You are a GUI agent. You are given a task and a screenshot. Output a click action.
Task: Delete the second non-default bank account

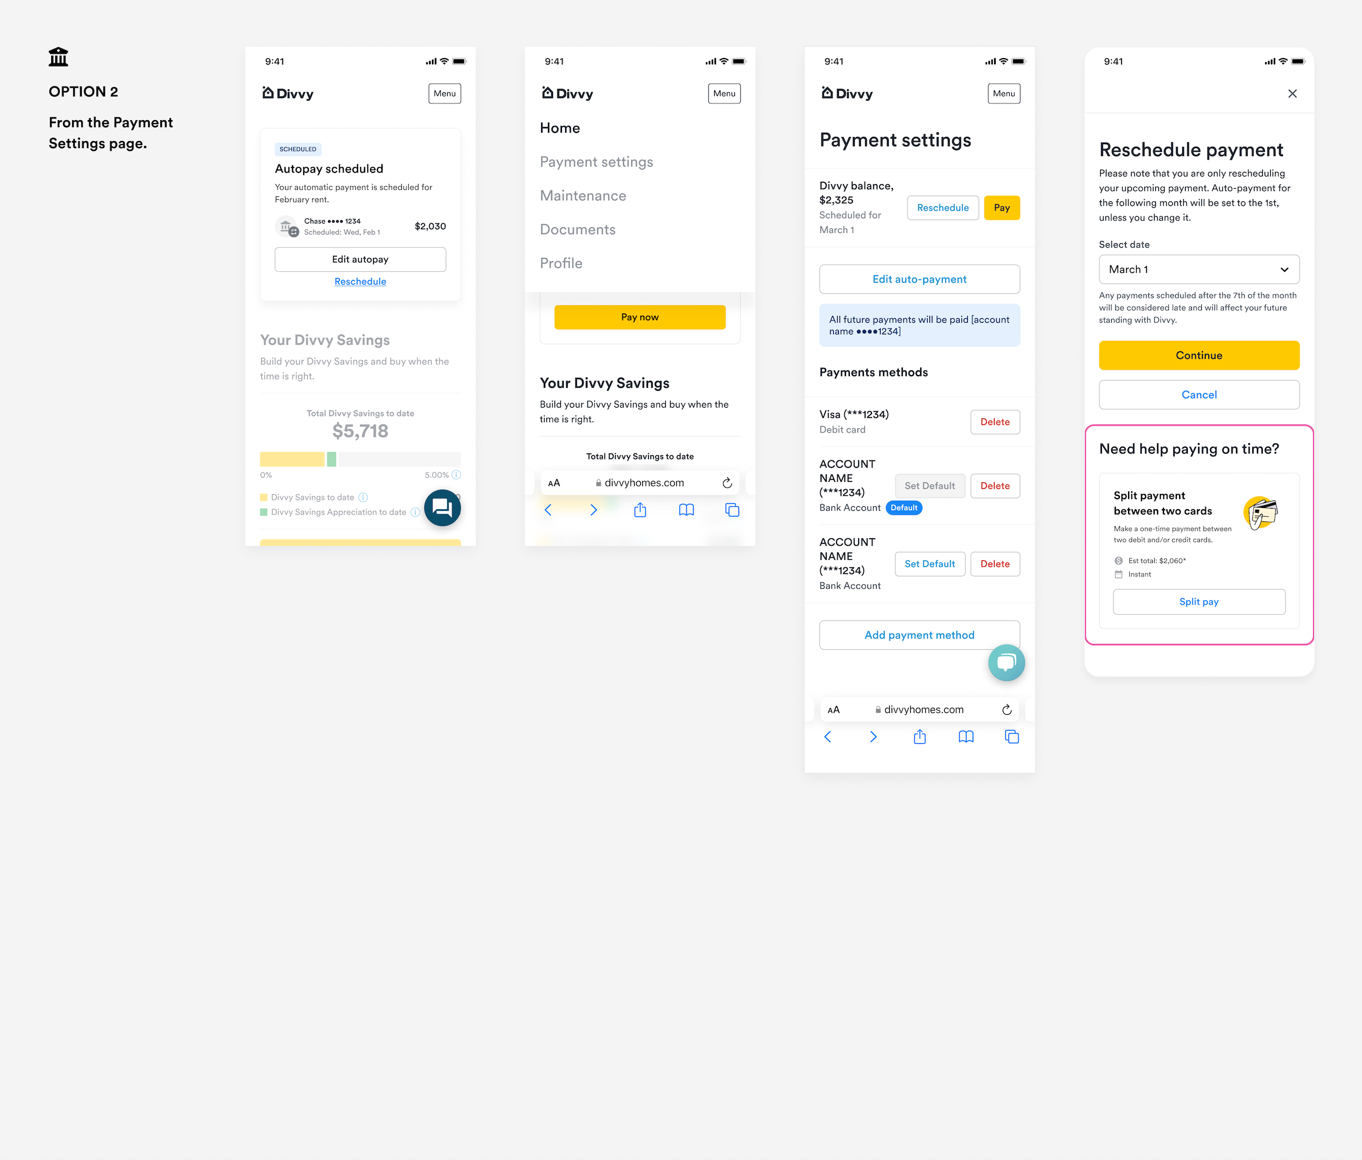(x=995, y=564)
